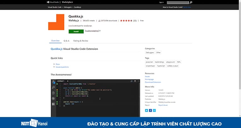241x128 pixels.
Task: Click the TypeScript tag
Action: (x=161, y=66)
